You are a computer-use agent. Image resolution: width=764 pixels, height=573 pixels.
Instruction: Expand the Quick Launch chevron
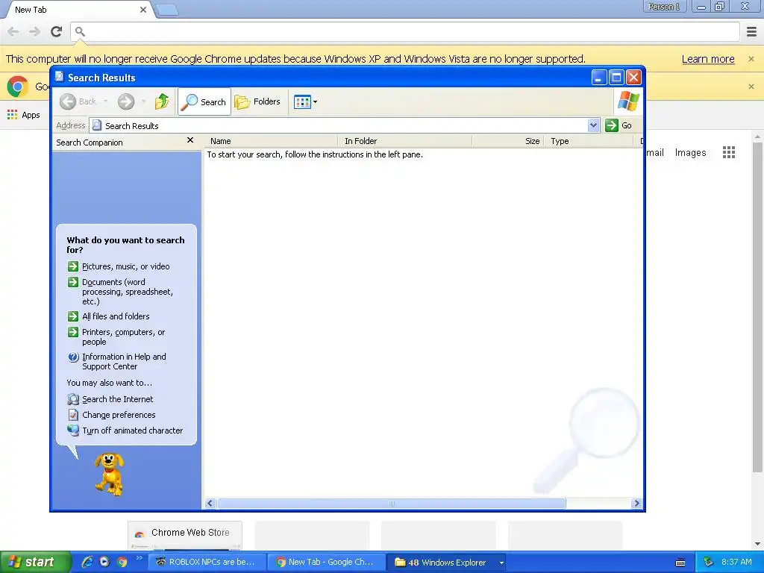coord(139,558)
